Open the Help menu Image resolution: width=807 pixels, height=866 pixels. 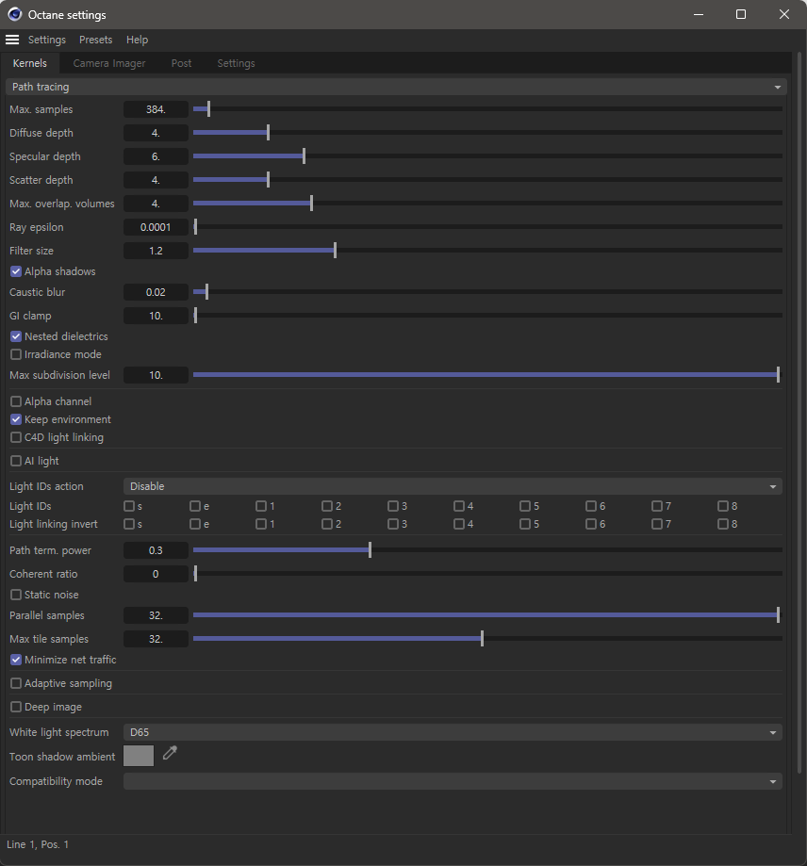point(137,40)
